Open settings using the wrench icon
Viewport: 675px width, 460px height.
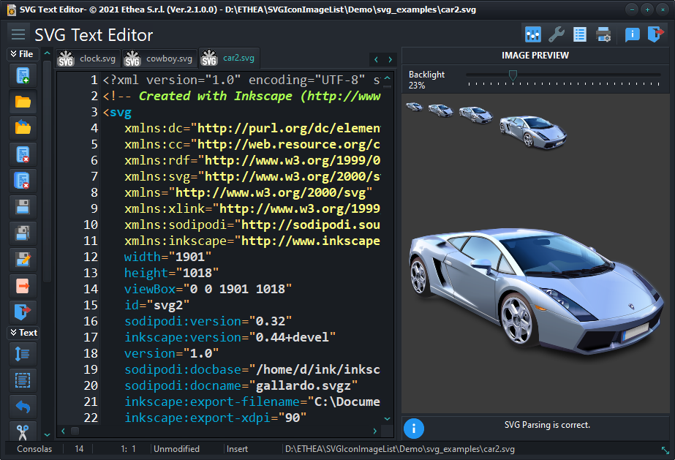tap(557, 34)
